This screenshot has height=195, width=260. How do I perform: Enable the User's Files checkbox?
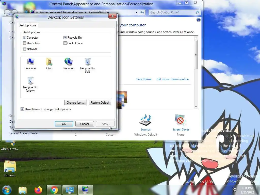(x=25, y=43)
